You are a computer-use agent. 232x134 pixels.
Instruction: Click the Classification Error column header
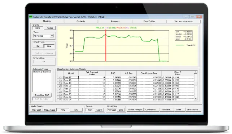point(149,73)
